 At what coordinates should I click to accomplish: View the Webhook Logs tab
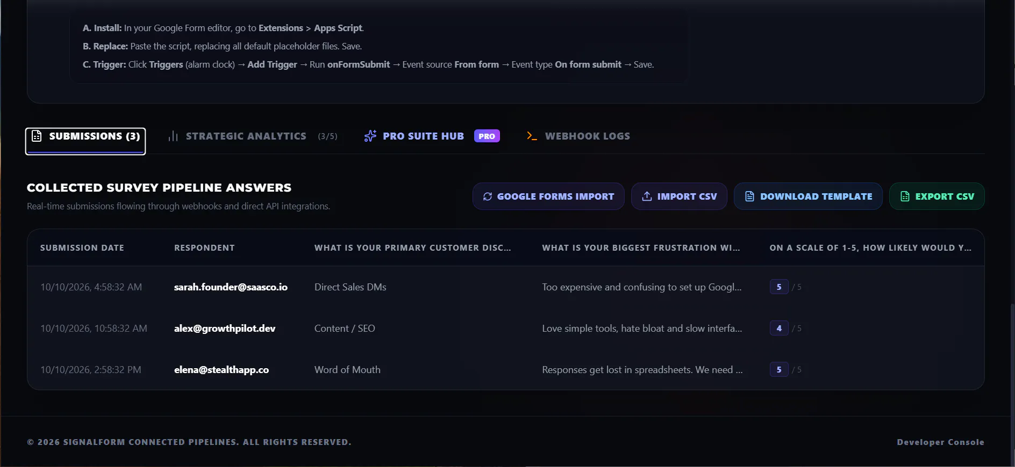(x=578, y=136)
